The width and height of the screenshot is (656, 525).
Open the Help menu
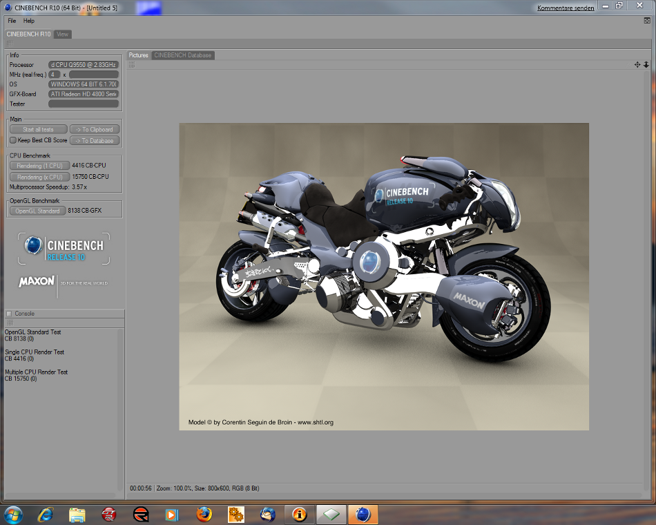pyautogui.click(x=29, y=21)
